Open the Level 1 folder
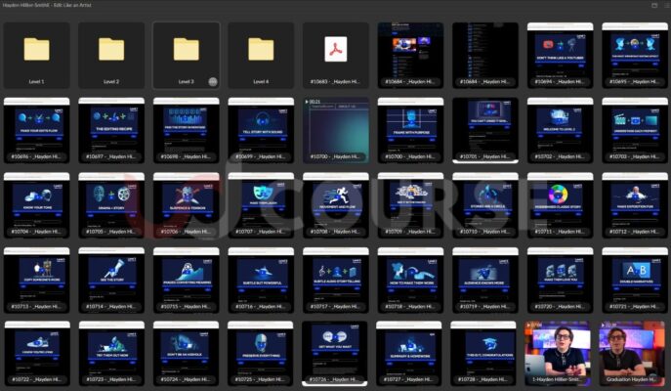 [x=37, y=50]
